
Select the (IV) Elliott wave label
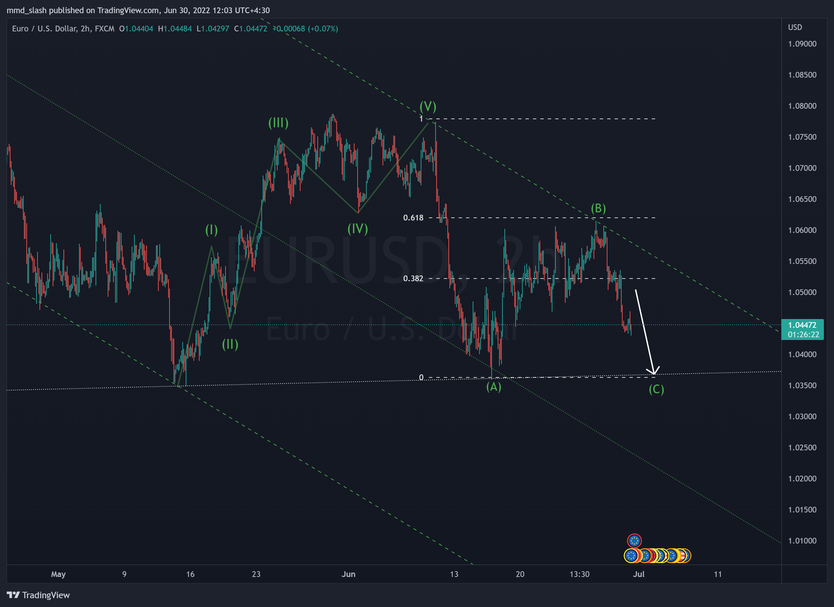(358, 229)
